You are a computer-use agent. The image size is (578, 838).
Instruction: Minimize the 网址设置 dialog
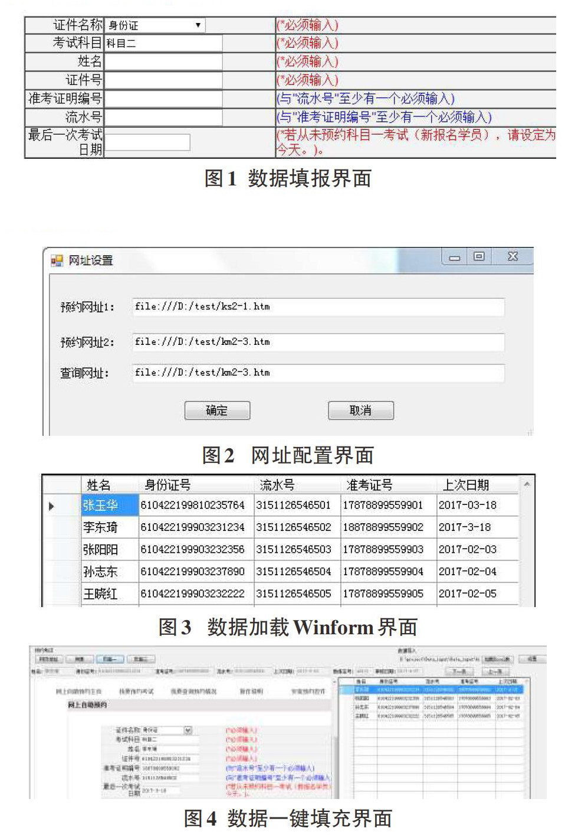coord(454,257)
